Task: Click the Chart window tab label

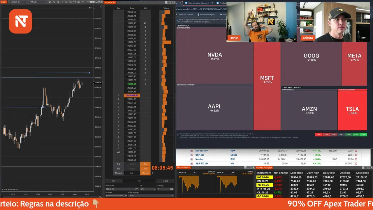Action: point(3,2)
